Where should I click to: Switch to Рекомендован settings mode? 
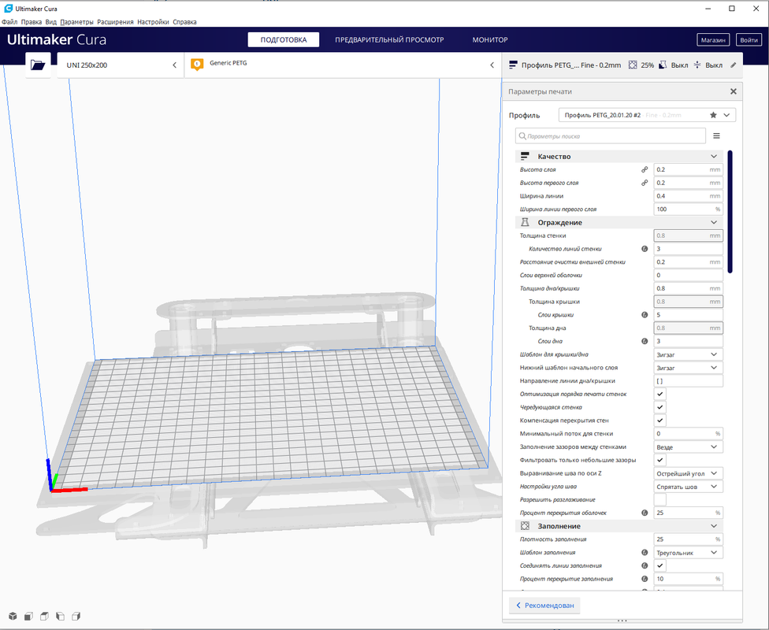tap(544, 605)
